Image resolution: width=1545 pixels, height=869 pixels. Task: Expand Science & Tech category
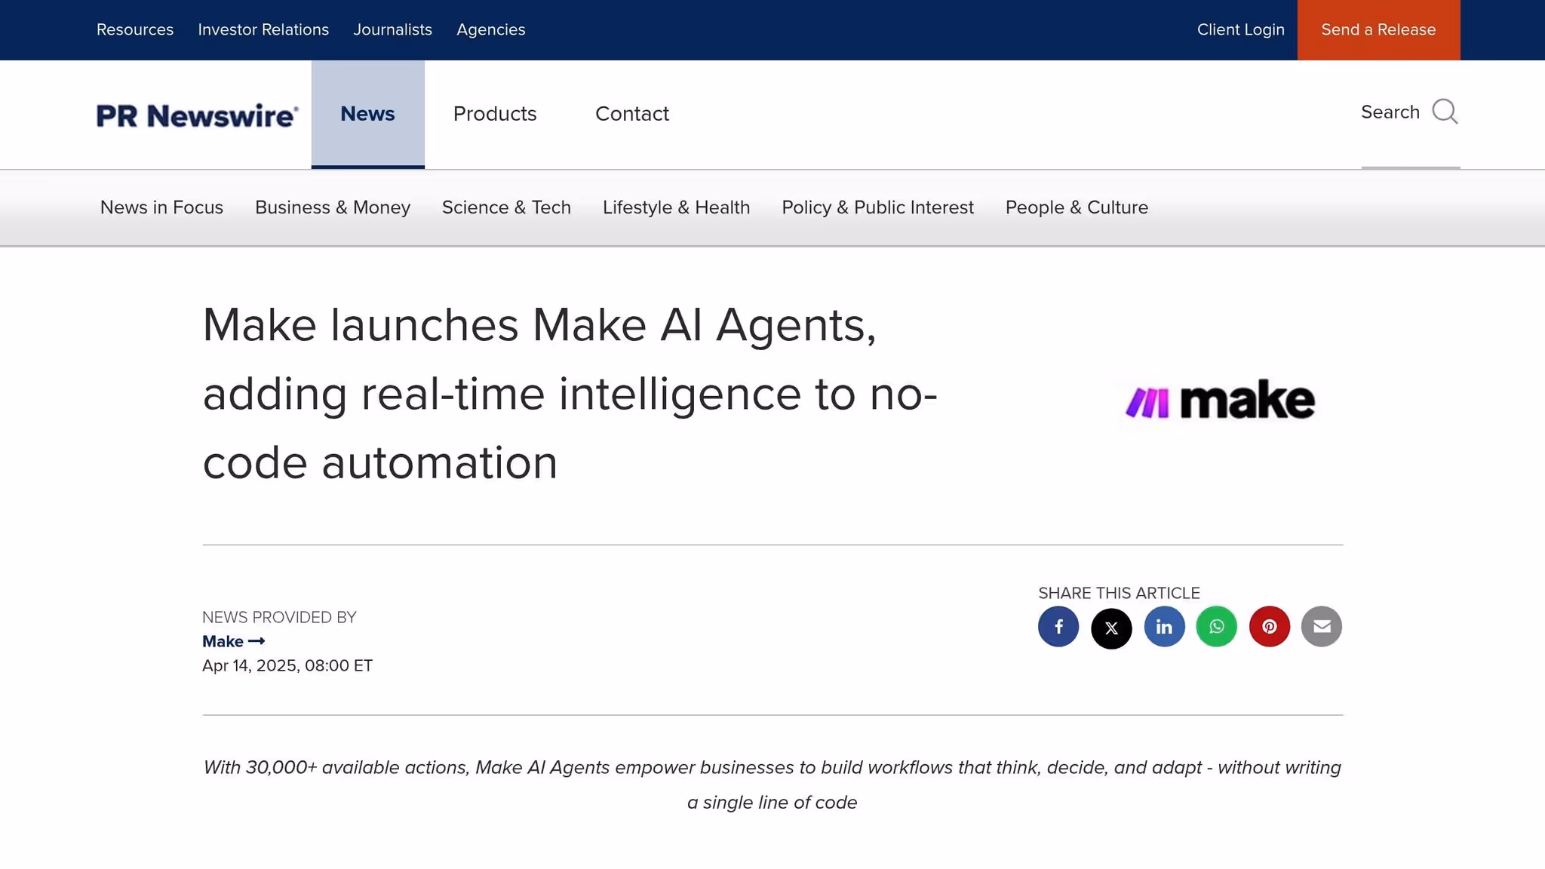coord(506,207)
